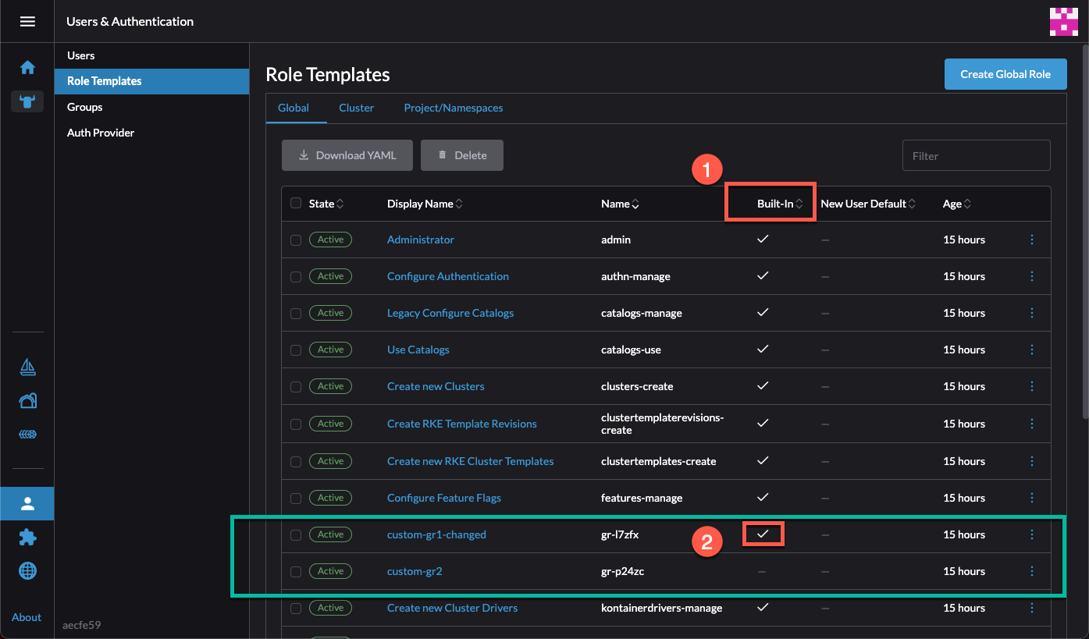Select the checkbox for the Administrator row

coord(296,240)
